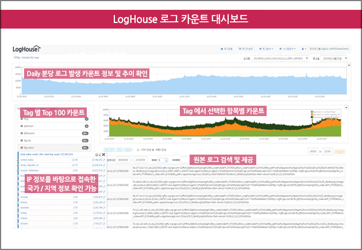Click the @domain count badge
The width and height of the screenshot is (362, 250).
87,126
